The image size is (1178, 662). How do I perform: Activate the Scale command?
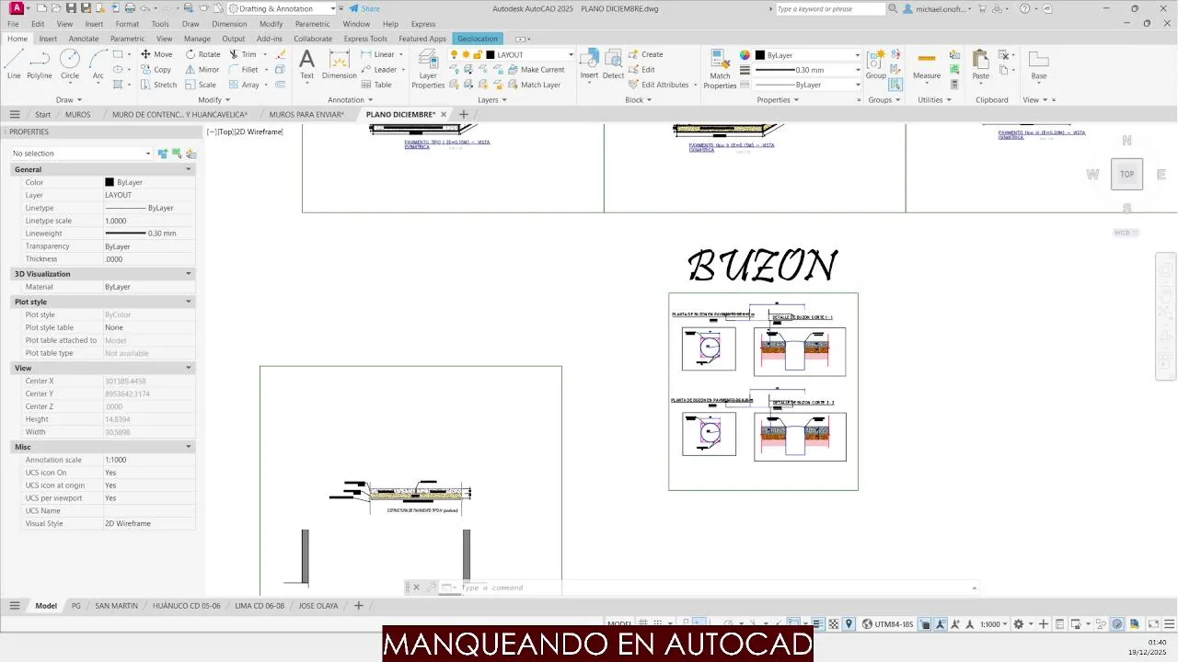201,85
